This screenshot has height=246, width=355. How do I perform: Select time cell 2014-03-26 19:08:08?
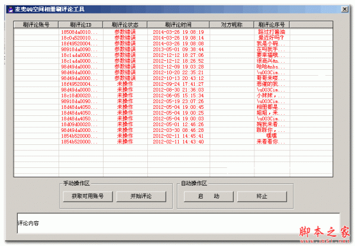click(x=178, y=44)
